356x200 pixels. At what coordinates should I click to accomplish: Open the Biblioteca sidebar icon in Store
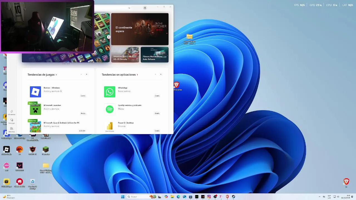11,129
